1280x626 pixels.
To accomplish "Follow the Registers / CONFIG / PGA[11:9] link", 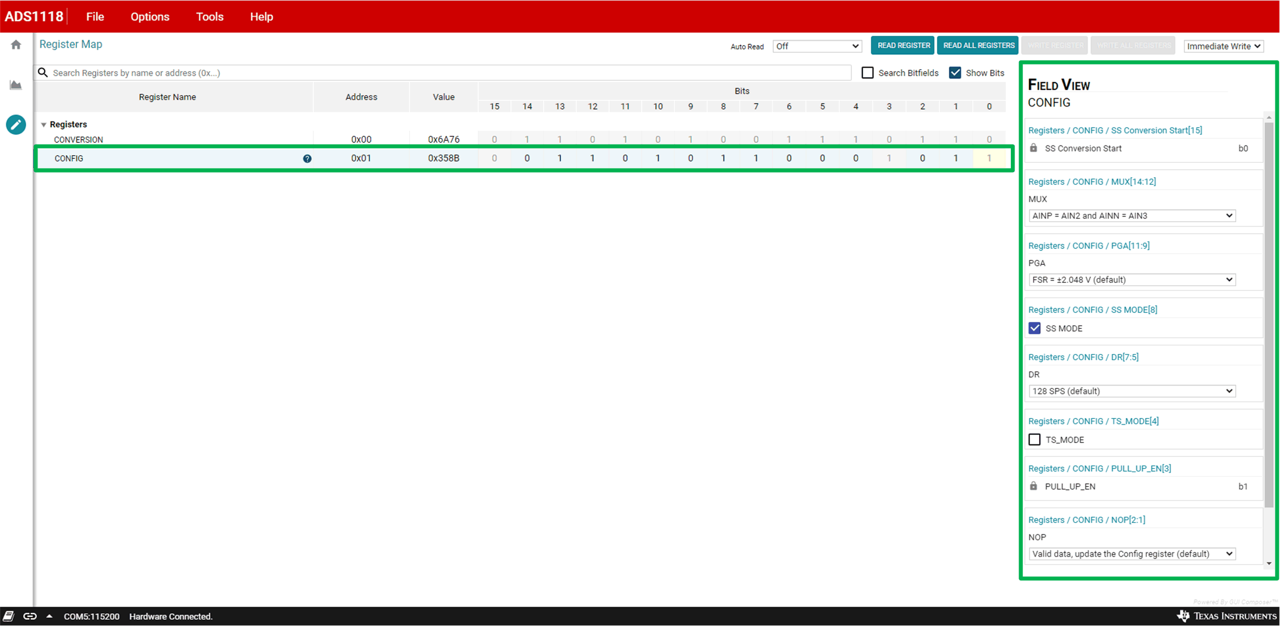I will [x=1089, y=246].
